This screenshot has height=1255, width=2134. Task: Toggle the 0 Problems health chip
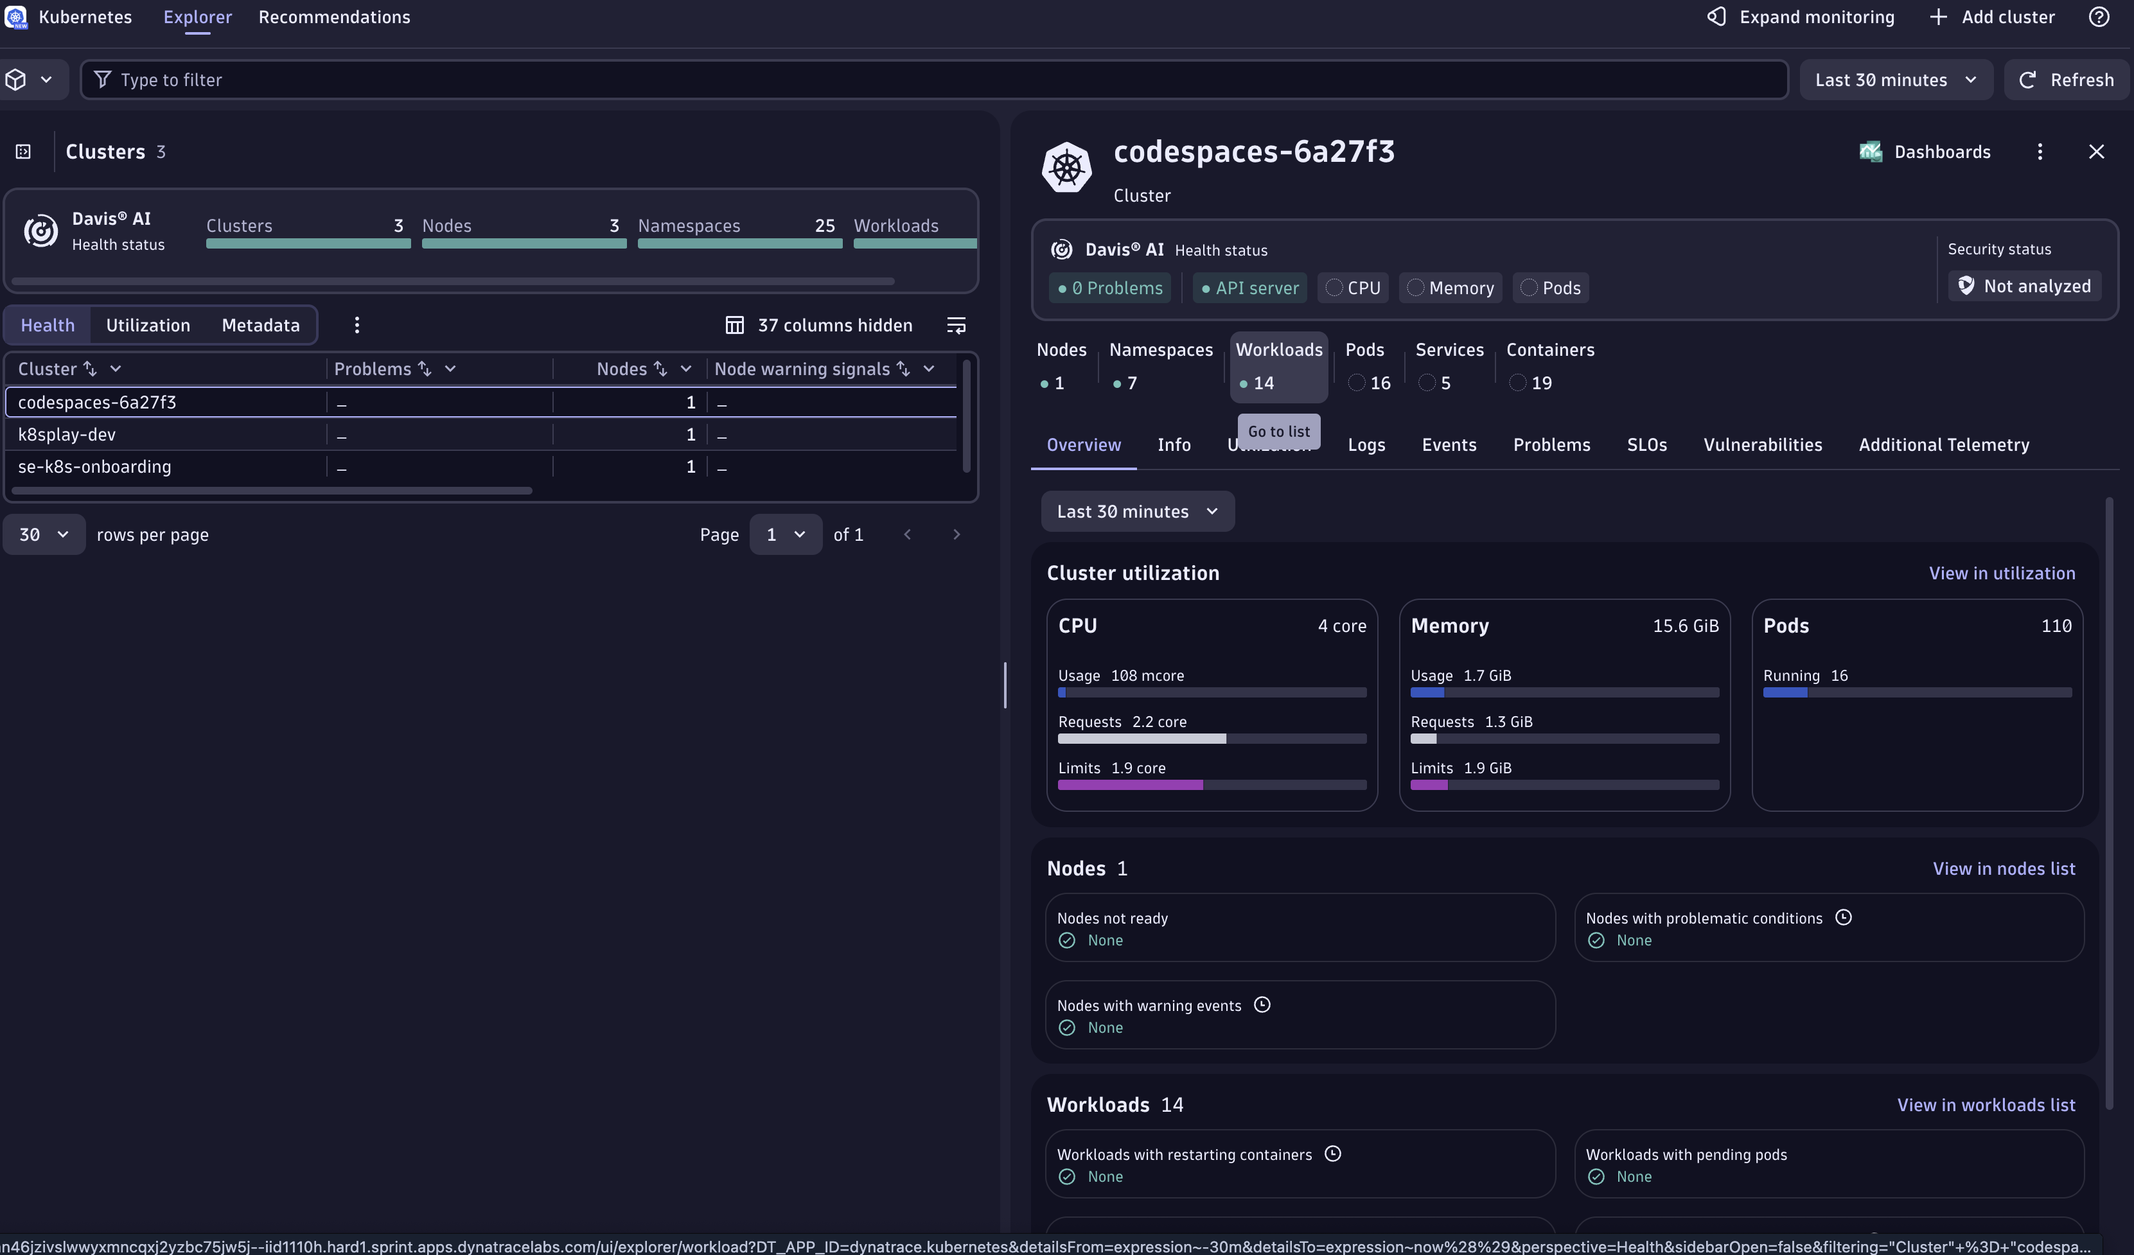pos(1109,288)
